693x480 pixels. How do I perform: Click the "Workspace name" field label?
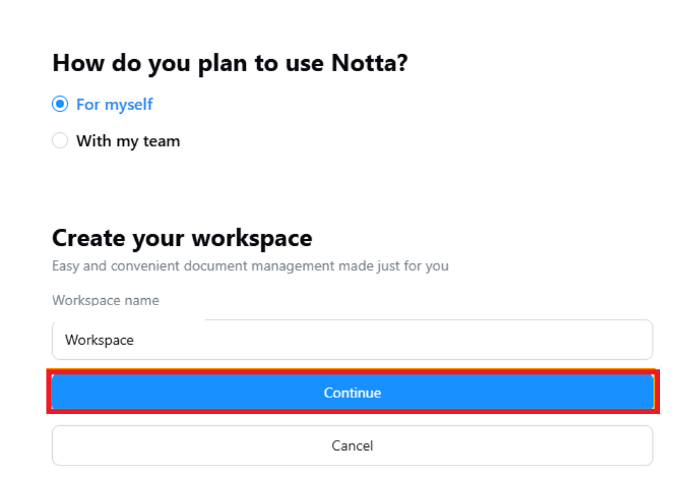[105, 300]
